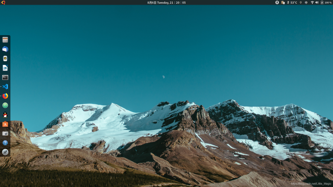Launch the Screenshot camera app
Viewport: 333px width, 187px height.
(5, 133)
